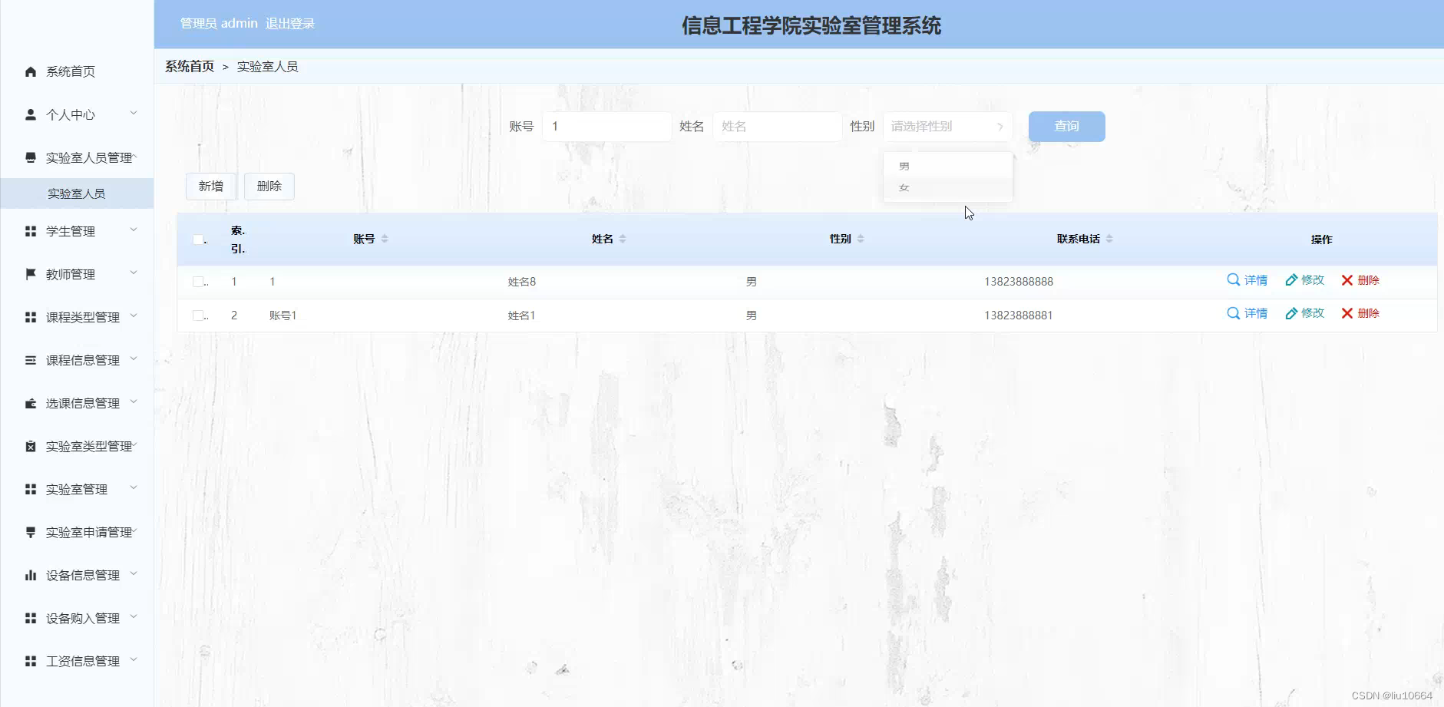Select the person icon for 个人中心
The width and height of the screenshot is (1444, 707).
pyautogui.click(x=30, y=114)
